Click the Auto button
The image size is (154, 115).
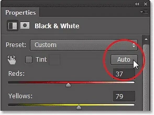(x=124, y=59)
